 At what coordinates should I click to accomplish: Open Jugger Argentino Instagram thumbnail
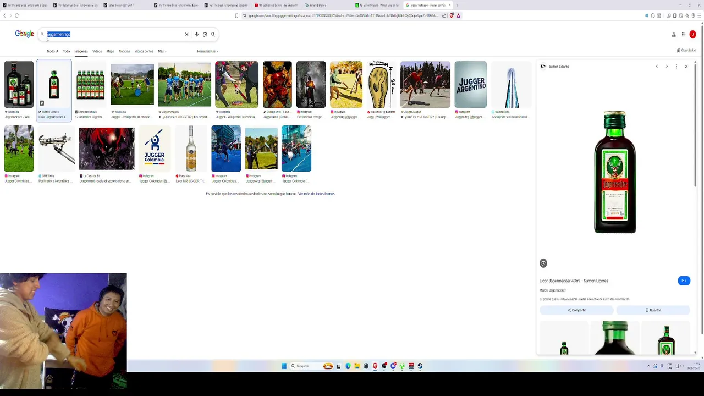tap(471, 84)
